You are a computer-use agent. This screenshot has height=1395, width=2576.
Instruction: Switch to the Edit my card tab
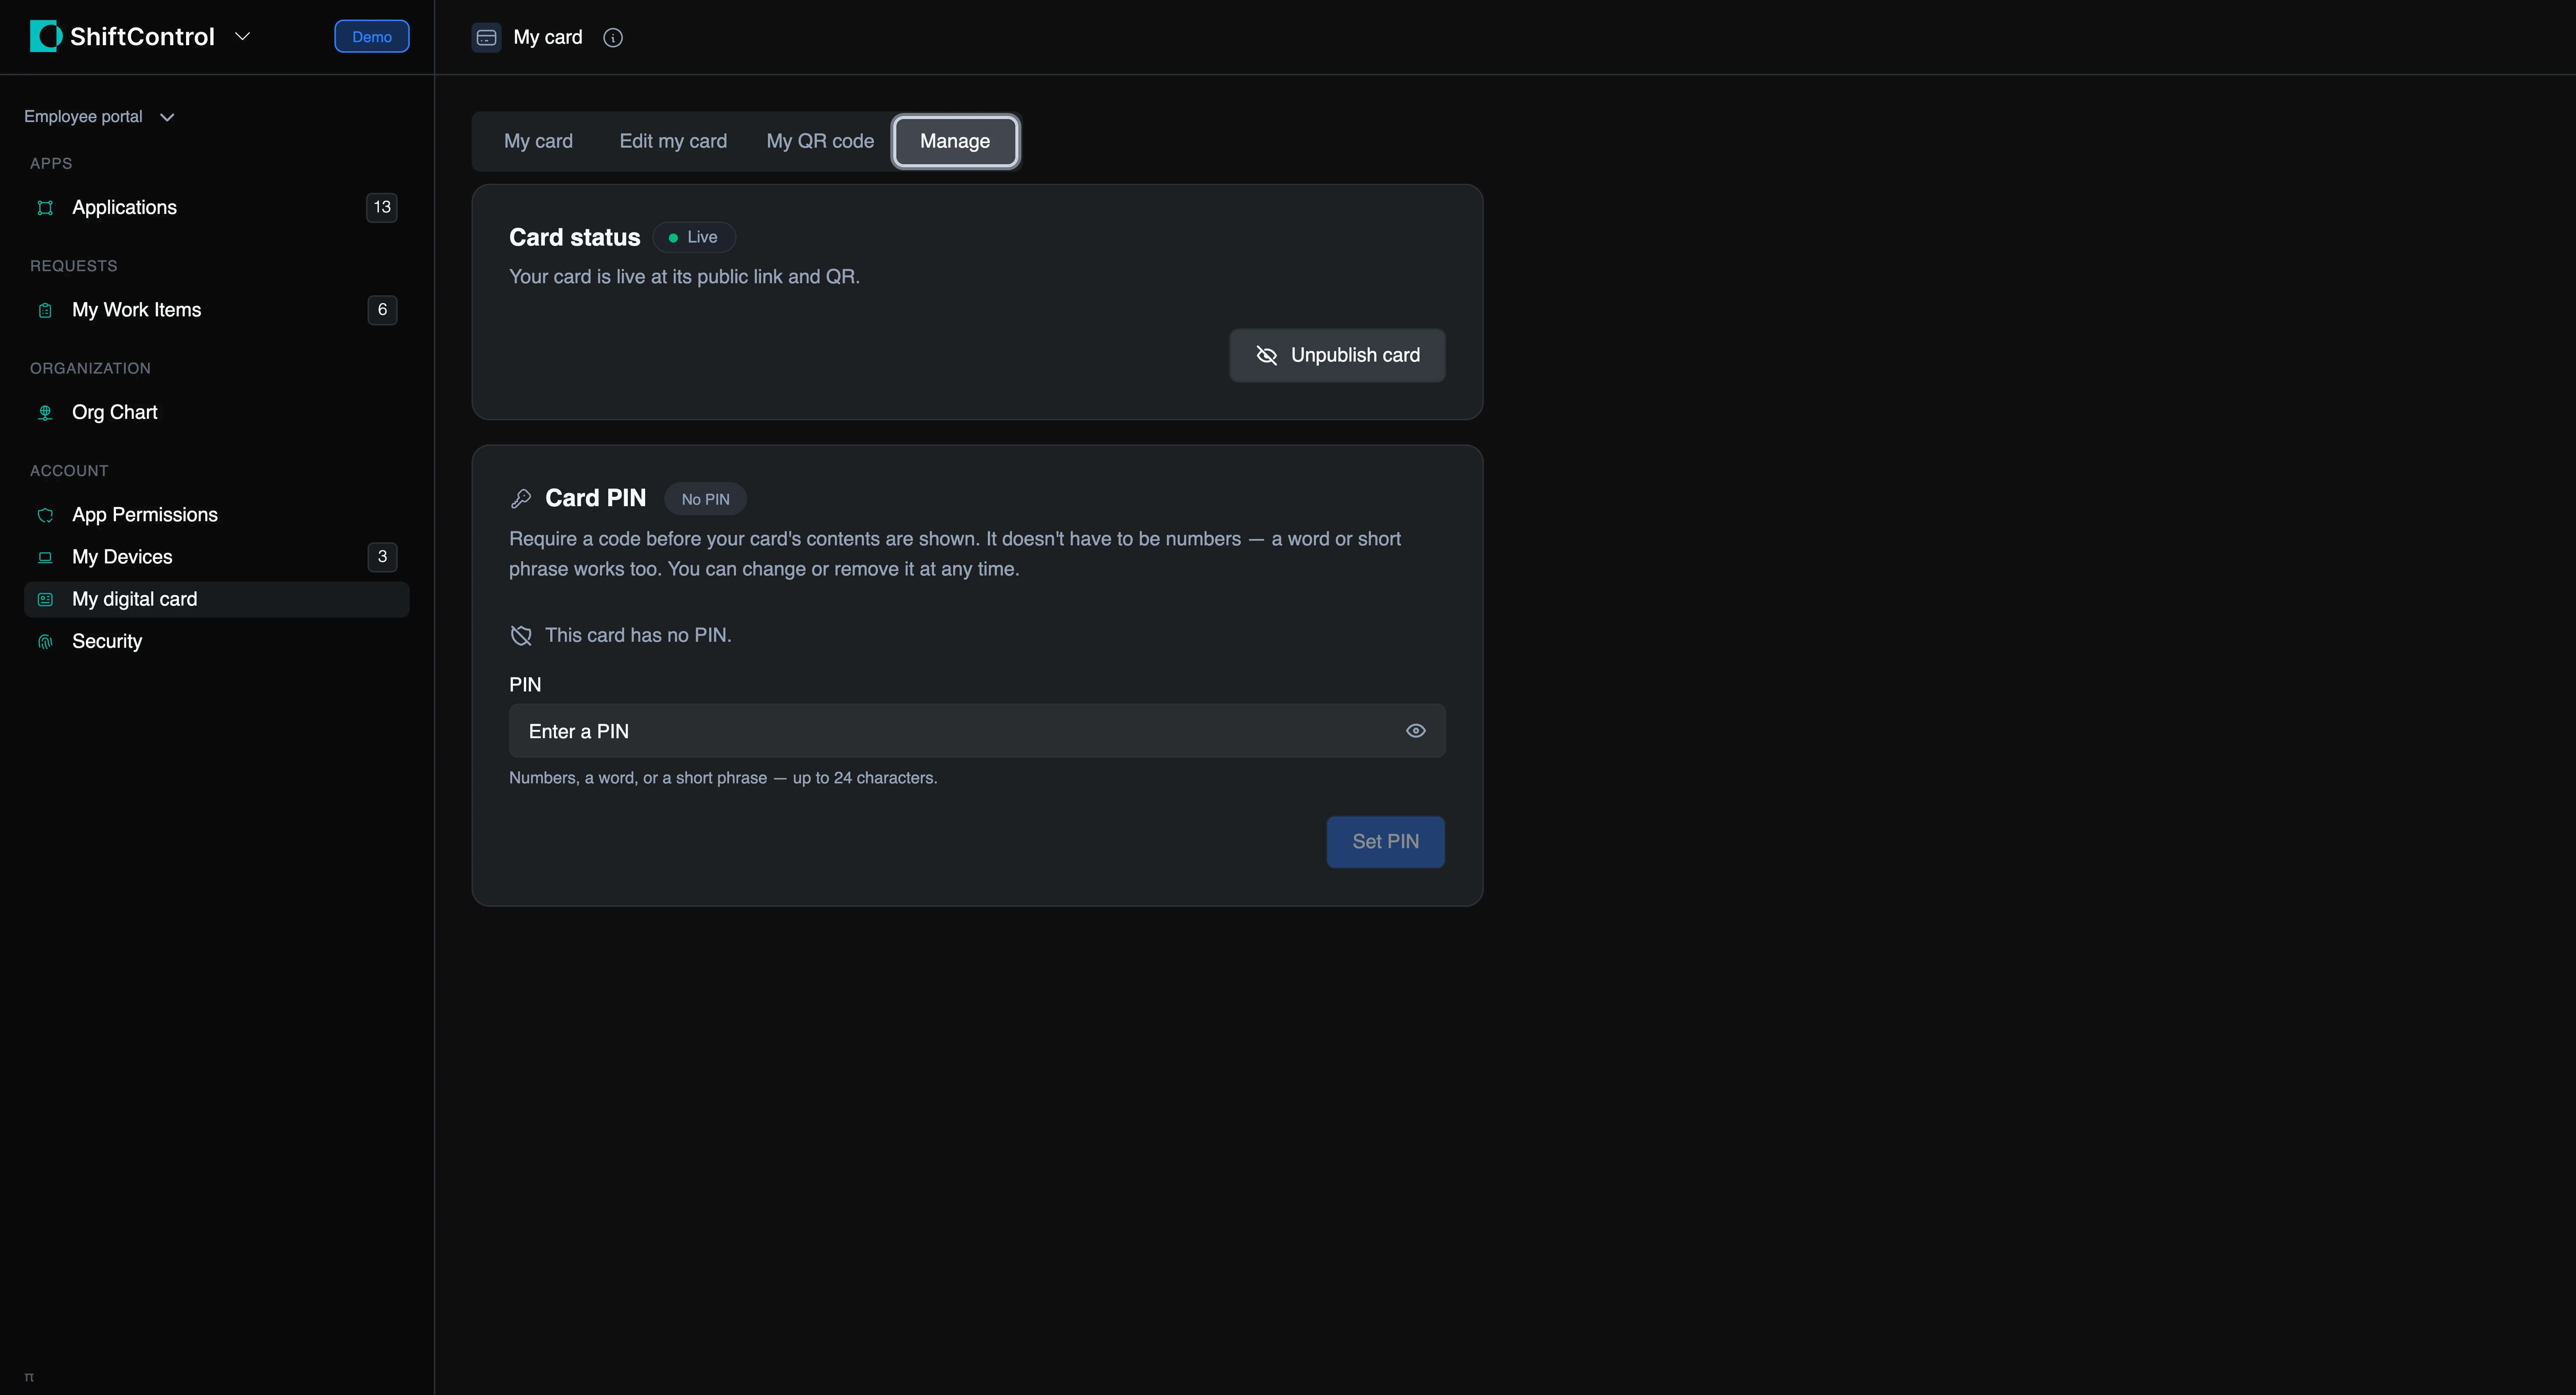tap(673, 141)
